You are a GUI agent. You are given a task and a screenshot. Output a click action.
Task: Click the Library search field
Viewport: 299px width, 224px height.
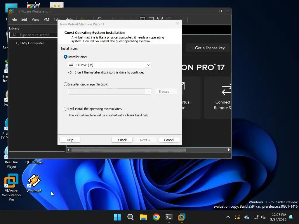pyautogui.click(x=34, y=35)
